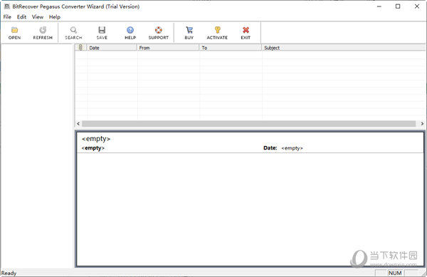Open the File menu
427x277 pixels.
click(x=7, y=17)
